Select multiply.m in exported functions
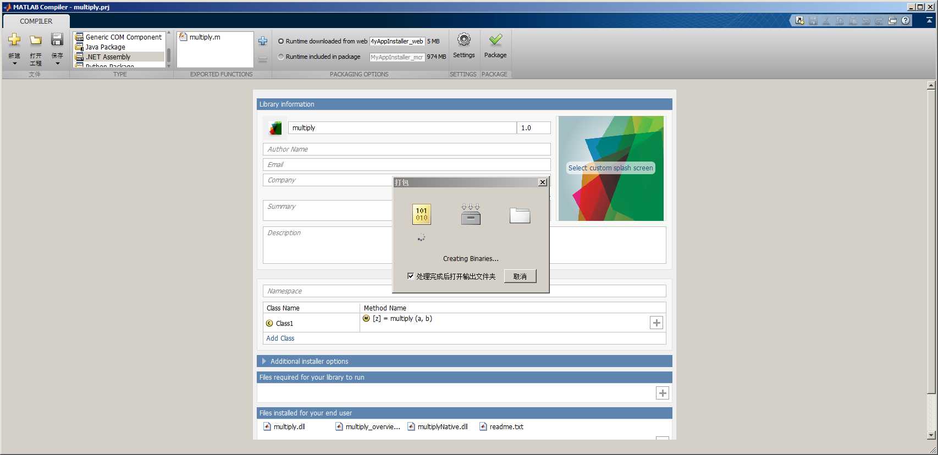 click(200, 37)
